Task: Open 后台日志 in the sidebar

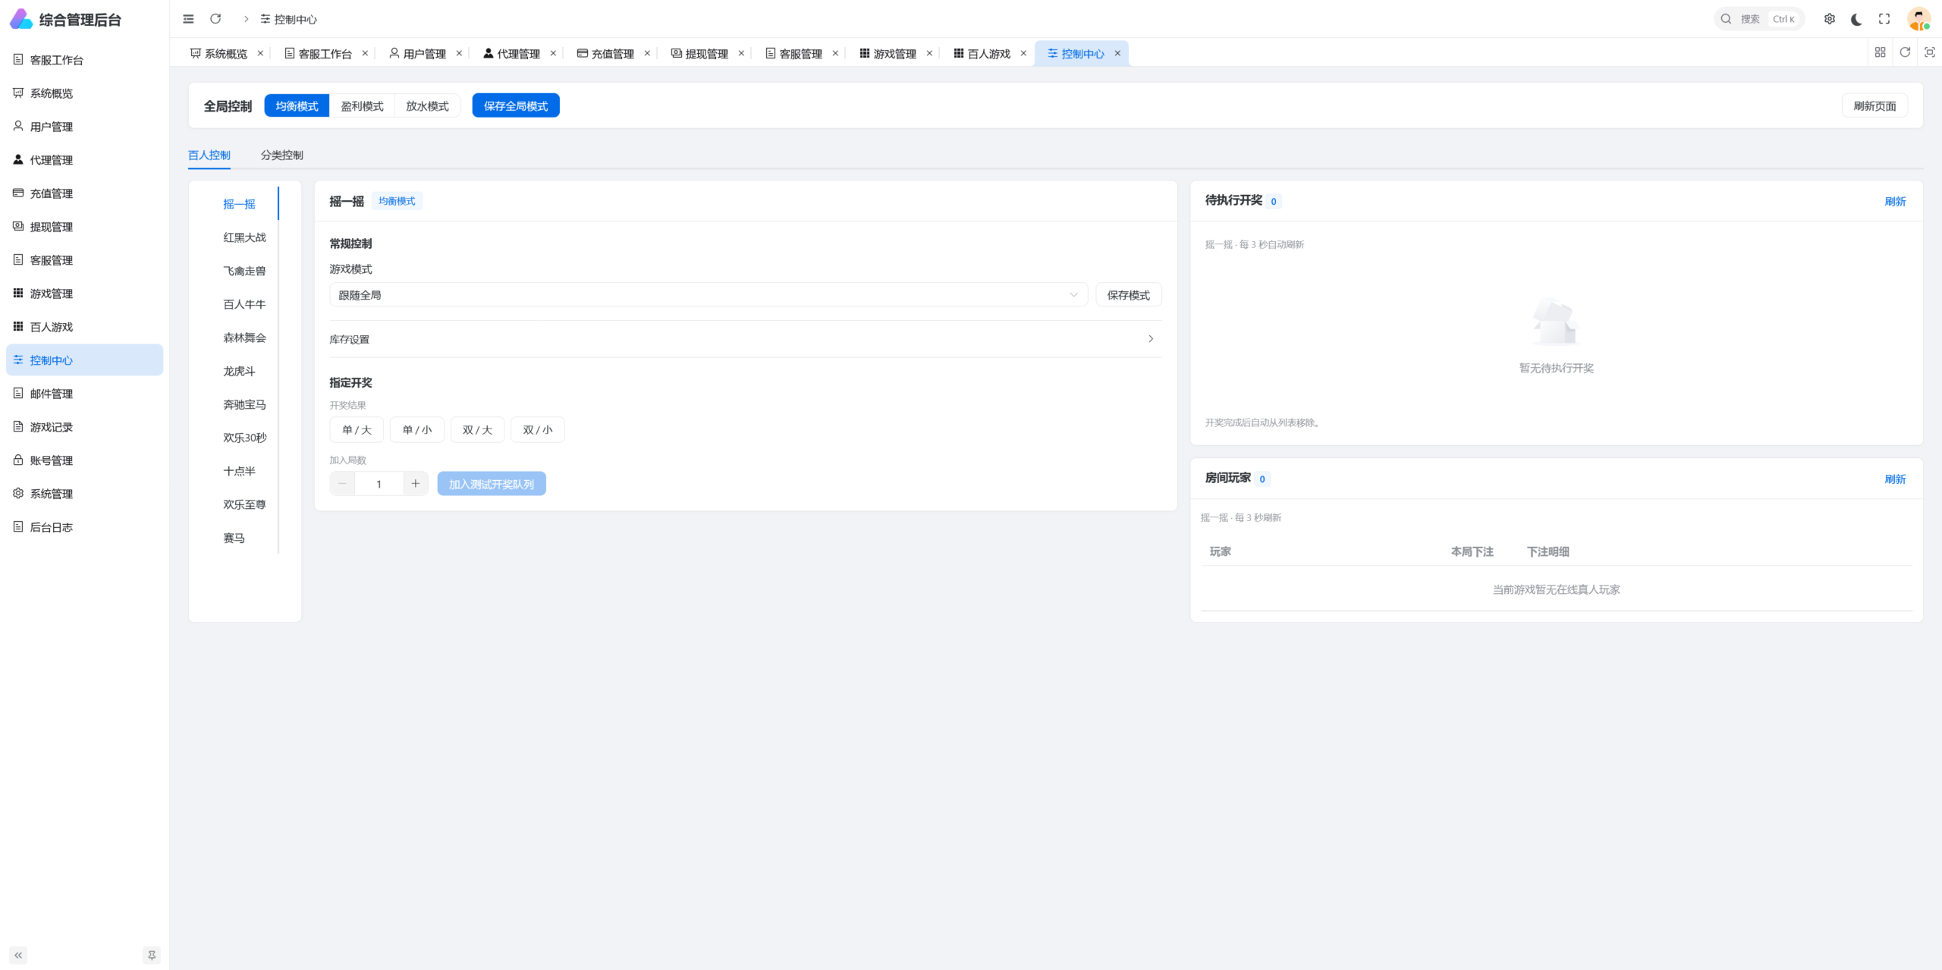Action: [x=84, y=527]
